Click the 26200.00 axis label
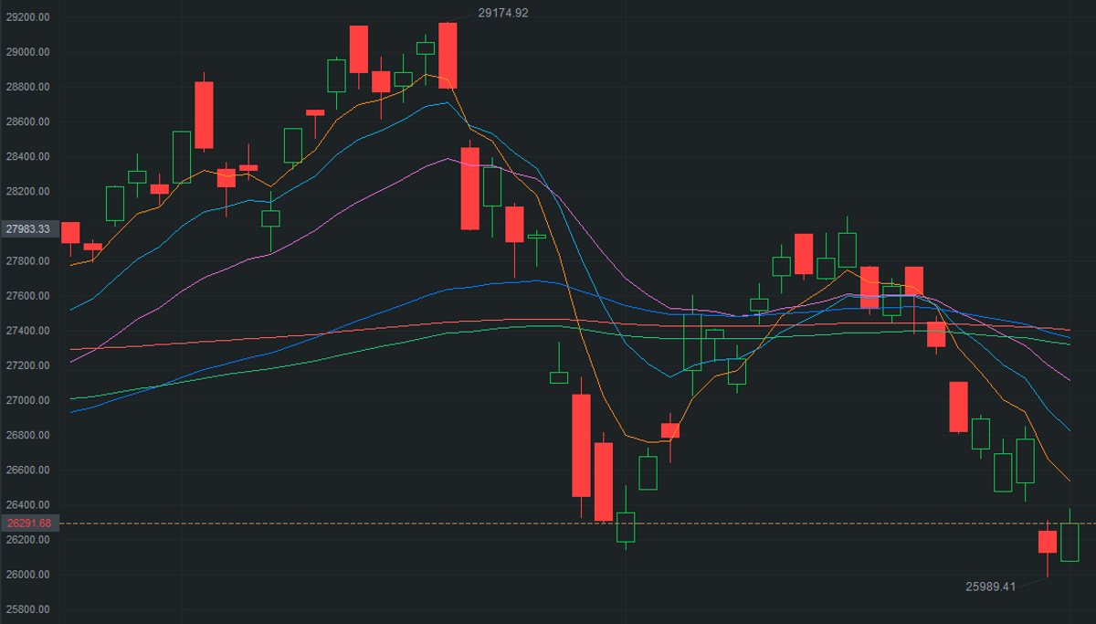The image size is (1096, 624). [x=27, y=540]
